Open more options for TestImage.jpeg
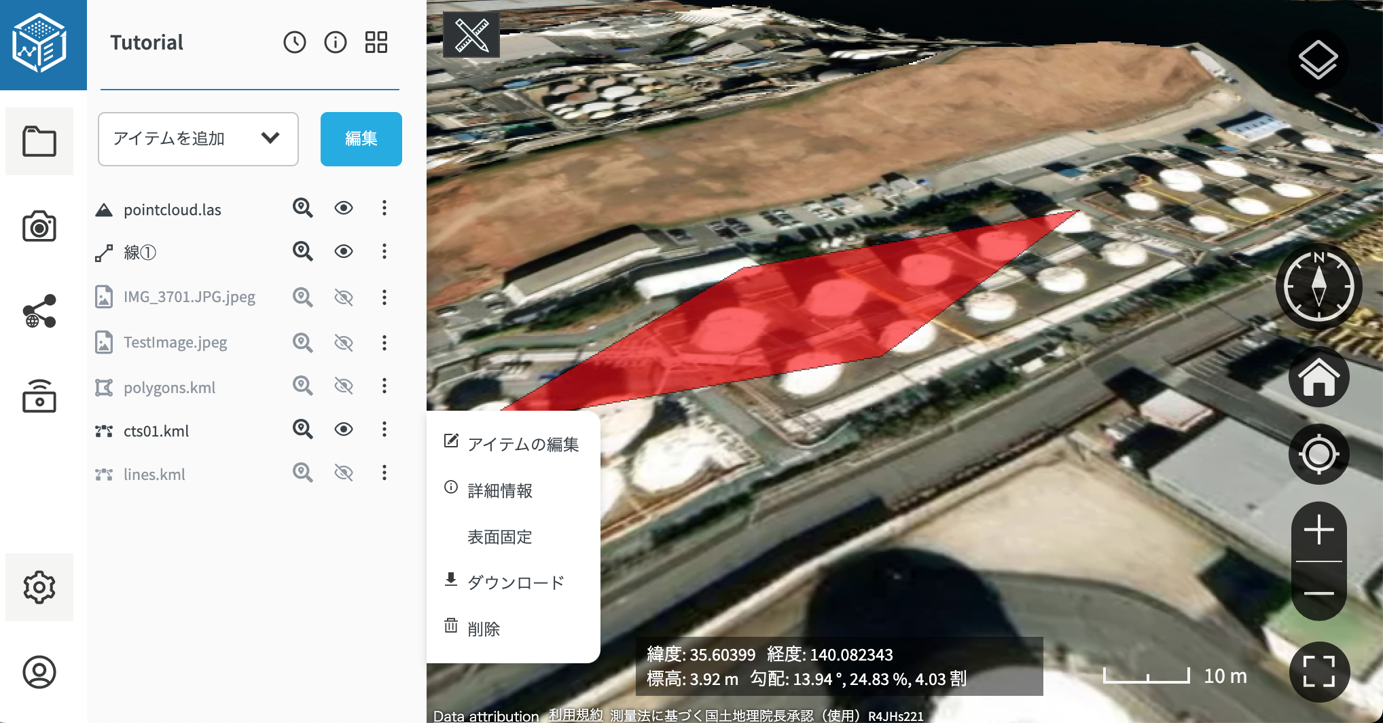 [384, 343]
